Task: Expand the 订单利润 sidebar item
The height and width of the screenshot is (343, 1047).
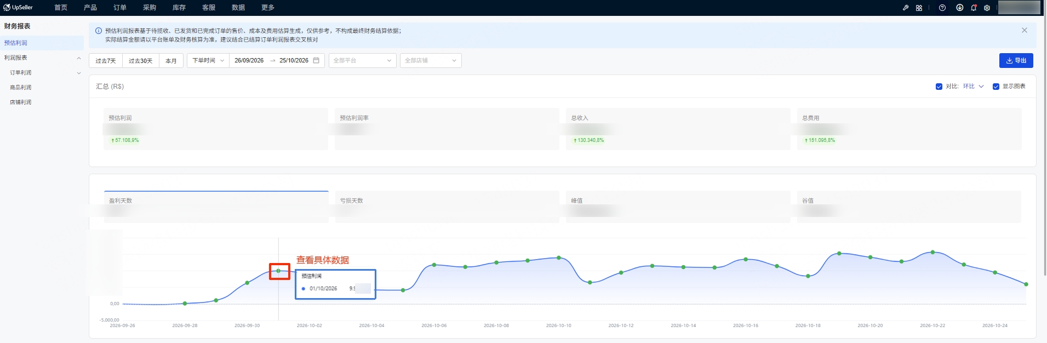Action: pos(79,73)
